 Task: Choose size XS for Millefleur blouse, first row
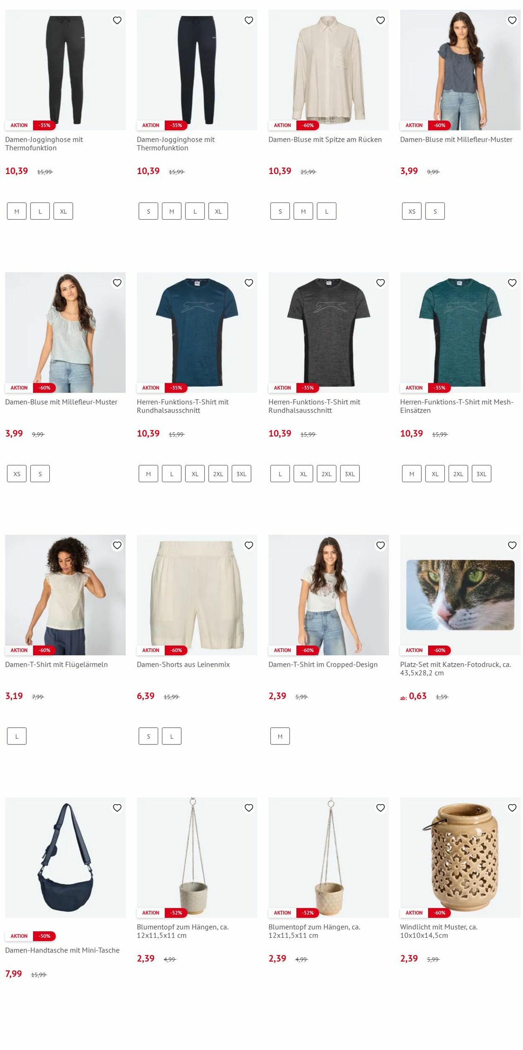click(412, 211)
